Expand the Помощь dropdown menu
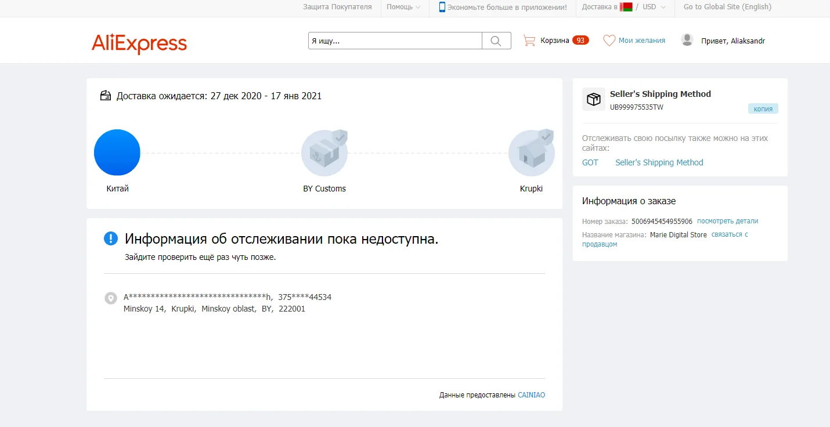 pyautogui.click(x=403, y=7)
